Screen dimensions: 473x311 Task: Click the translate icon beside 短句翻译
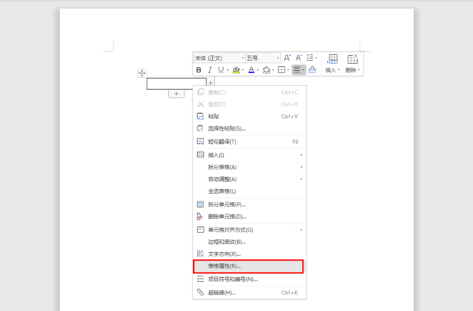pos(200,142)
